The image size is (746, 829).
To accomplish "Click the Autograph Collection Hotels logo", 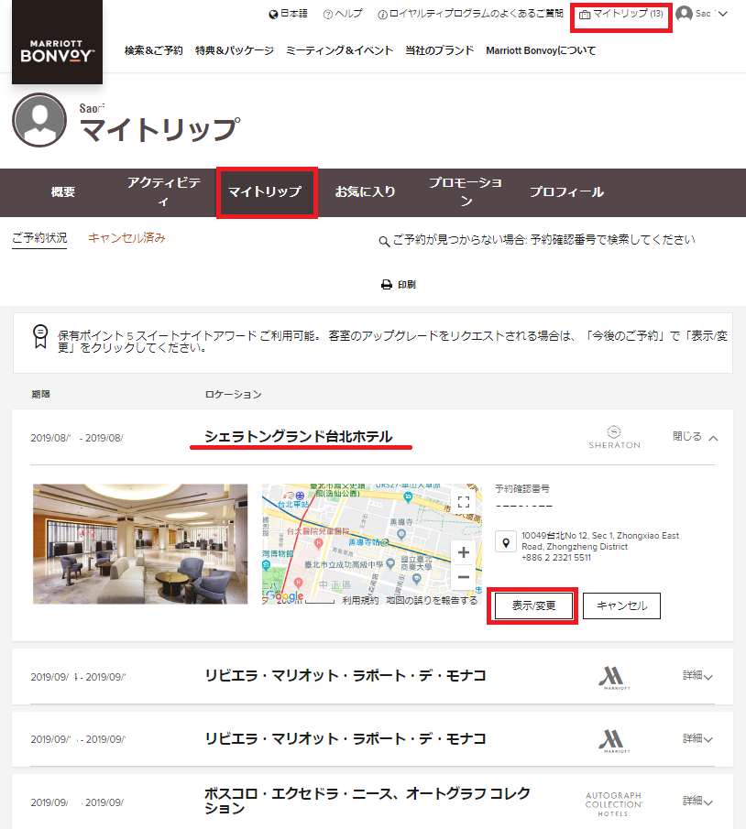I will click(x=614, y=803).
